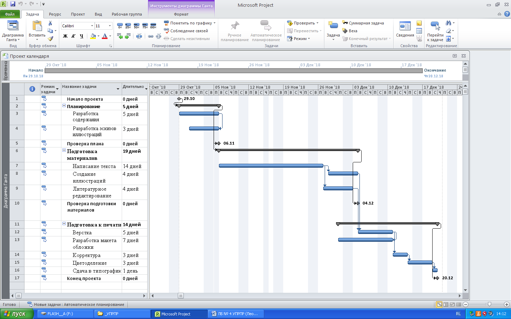The width and height of the screenshot is (511, 319).
Task: Apply red font color
Action: (x=105, y=36)
